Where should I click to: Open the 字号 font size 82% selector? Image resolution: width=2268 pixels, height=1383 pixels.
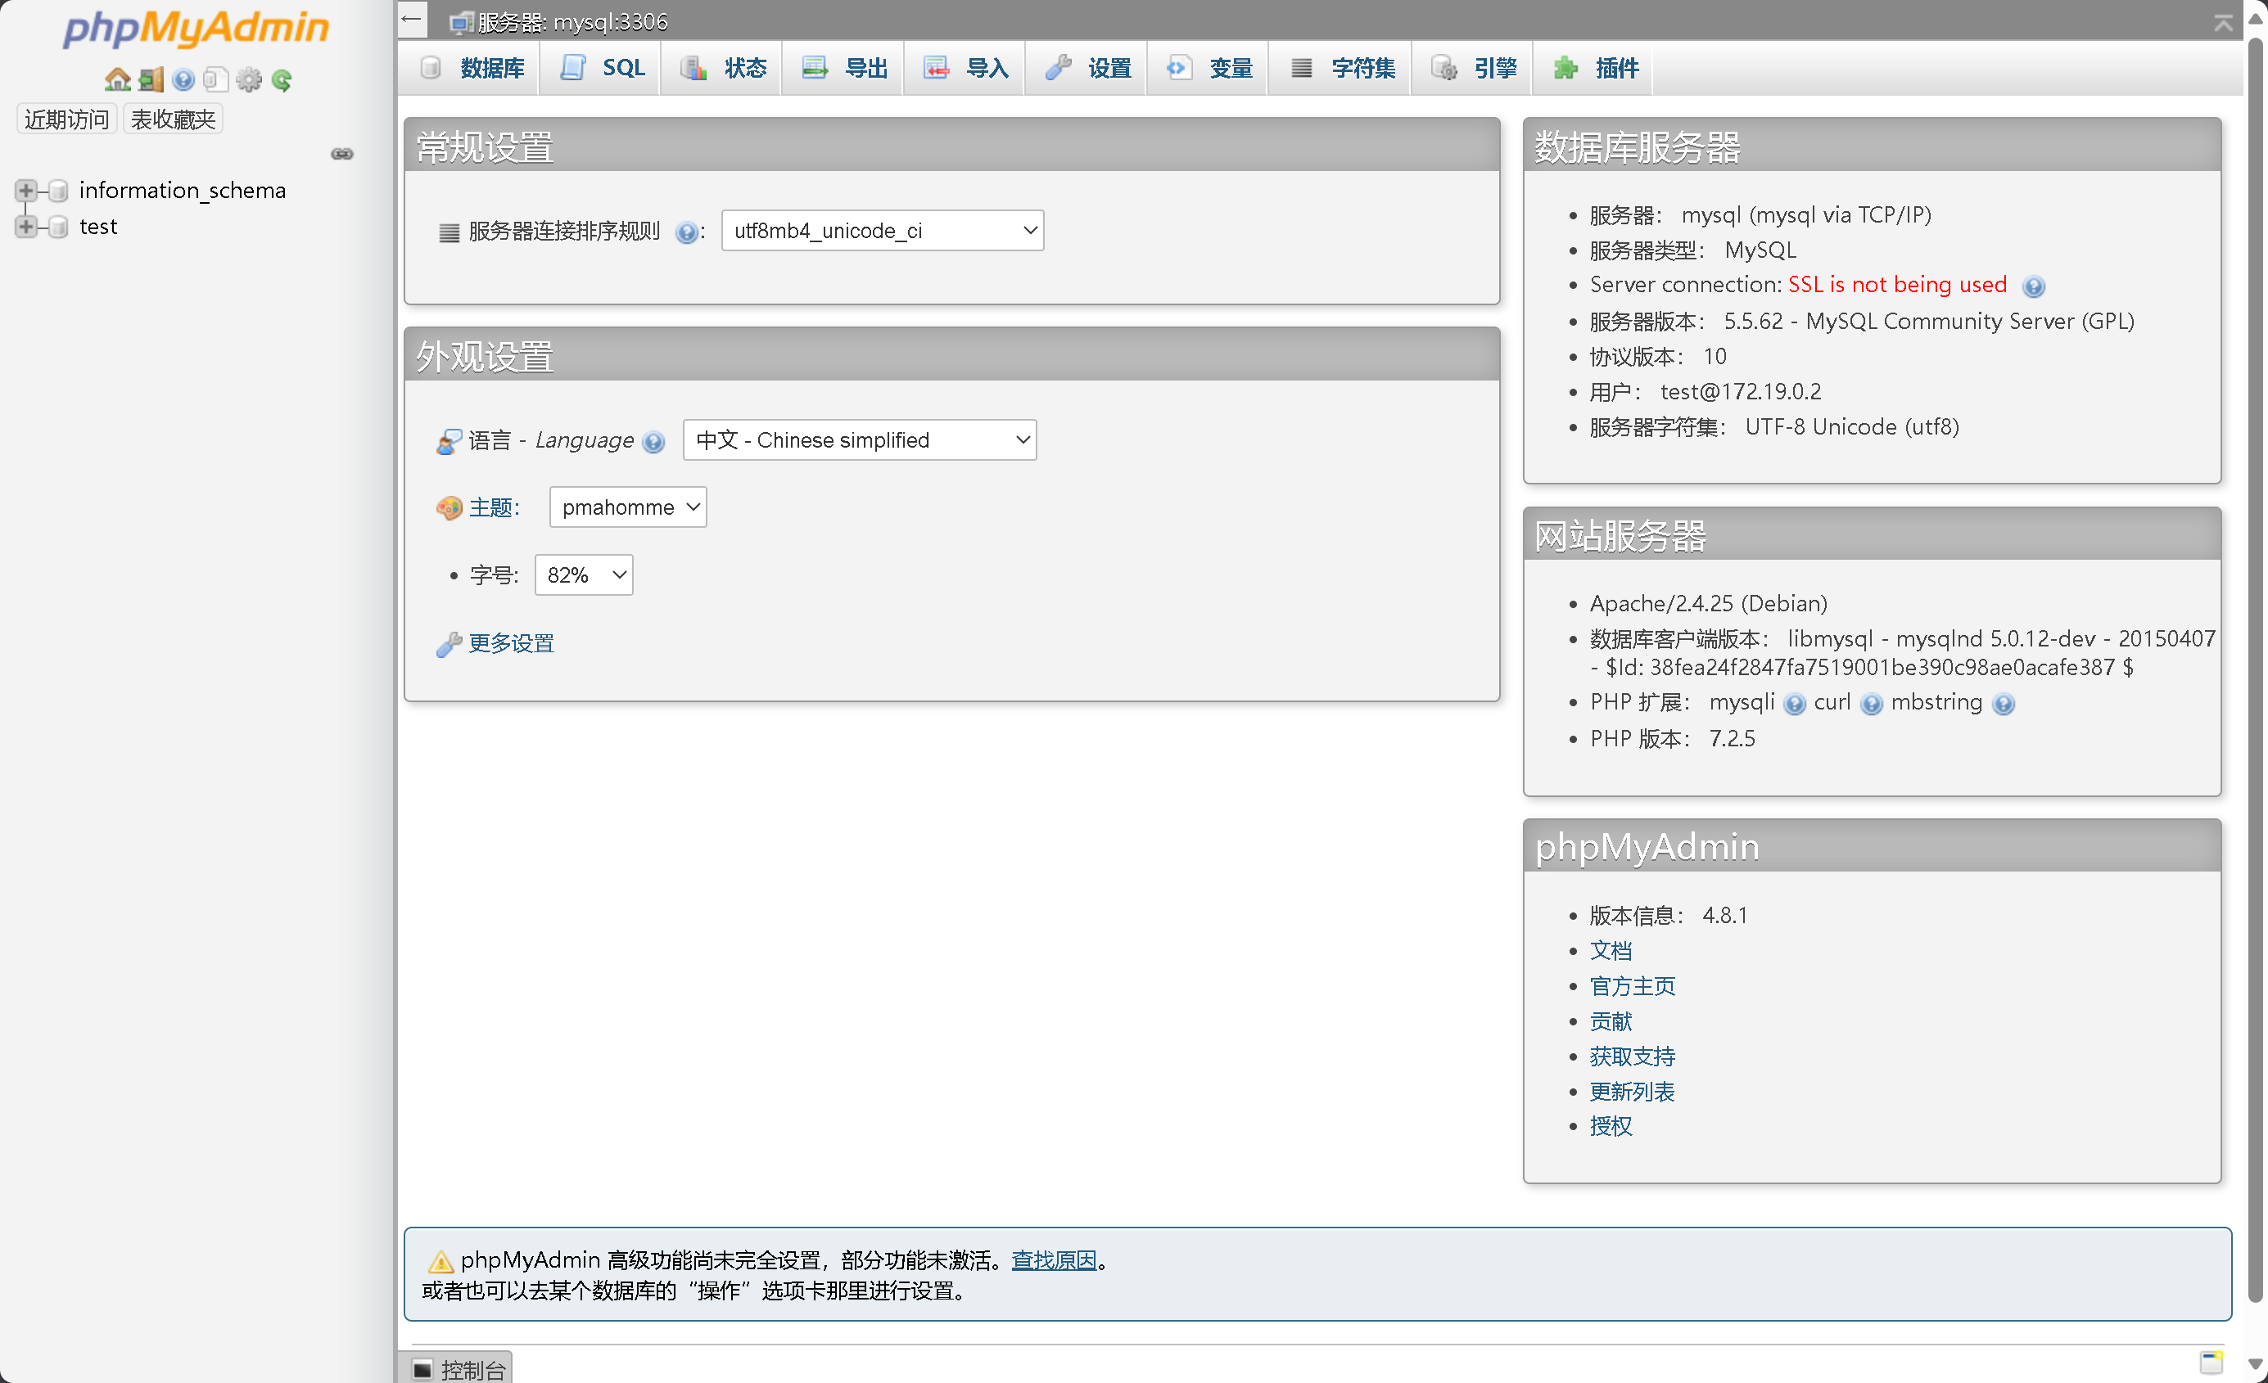(x=584, y=575)
